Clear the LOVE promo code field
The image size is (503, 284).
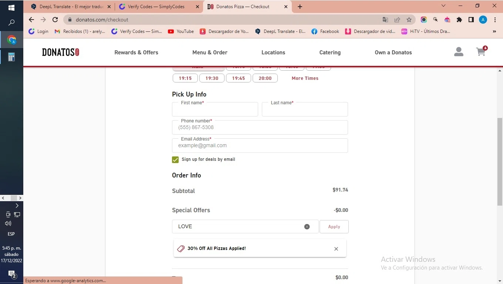(x=307, y=227)
